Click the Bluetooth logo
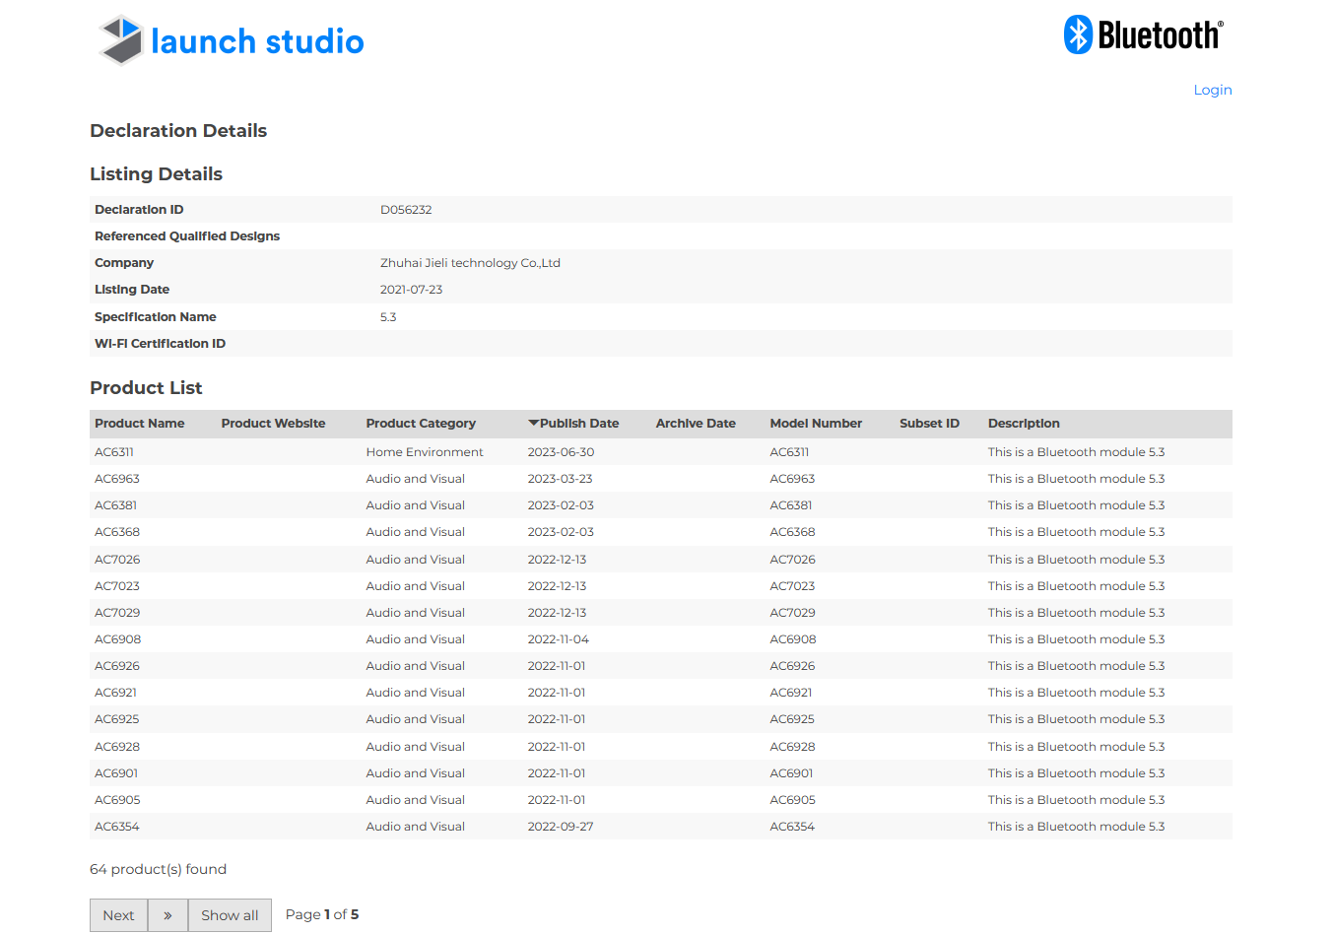Image resolution: width=1333 pixels, height=935 pixels. (x=1144, y=35)
